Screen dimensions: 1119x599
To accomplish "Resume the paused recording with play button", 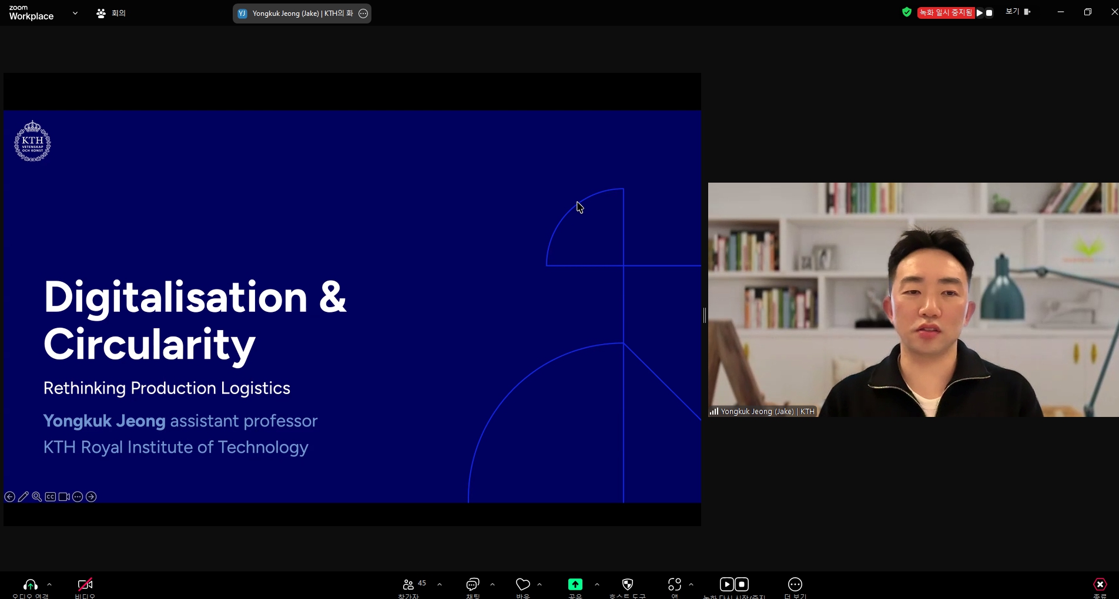I will [x=980, y=13].
